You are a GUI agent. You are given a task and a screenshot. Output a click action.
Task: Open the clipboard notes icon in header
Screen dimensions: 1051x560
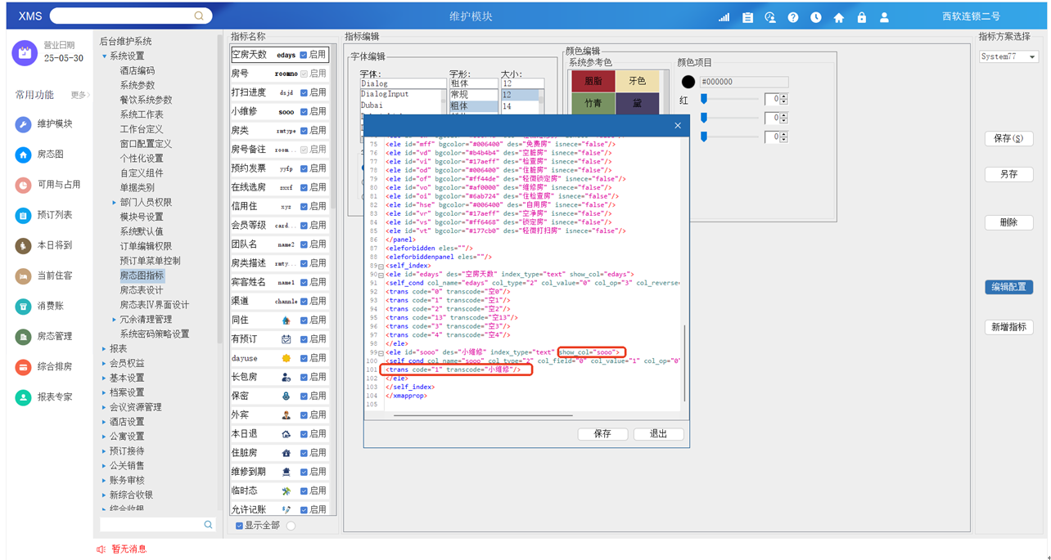[x=747, y=17]
